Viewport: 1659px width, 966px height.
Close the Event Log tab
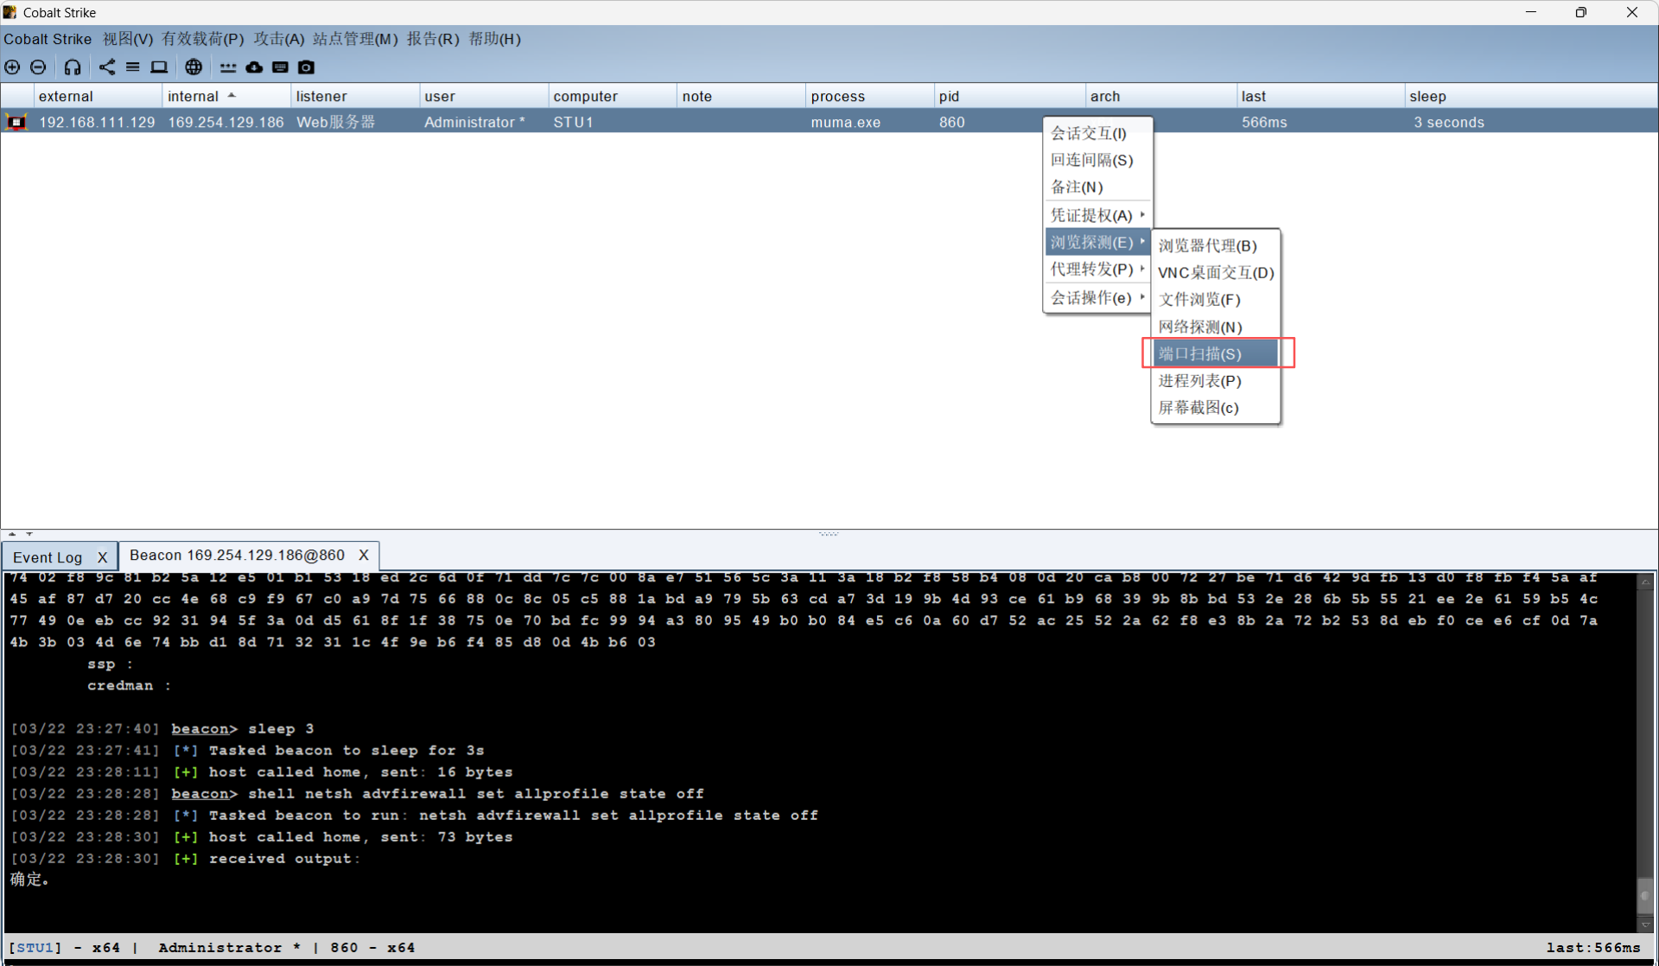(102, 557)
